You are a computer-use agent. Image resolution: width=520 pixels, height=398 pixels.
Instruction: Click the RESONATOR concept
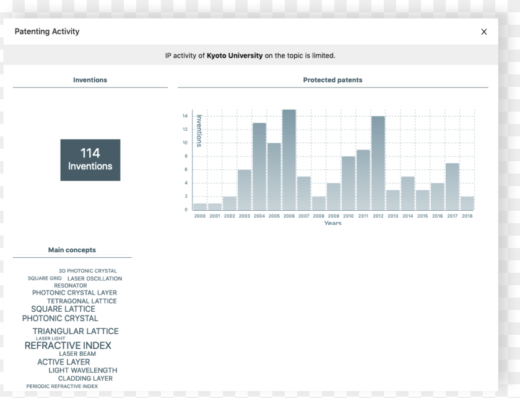[x=71, y=285]
